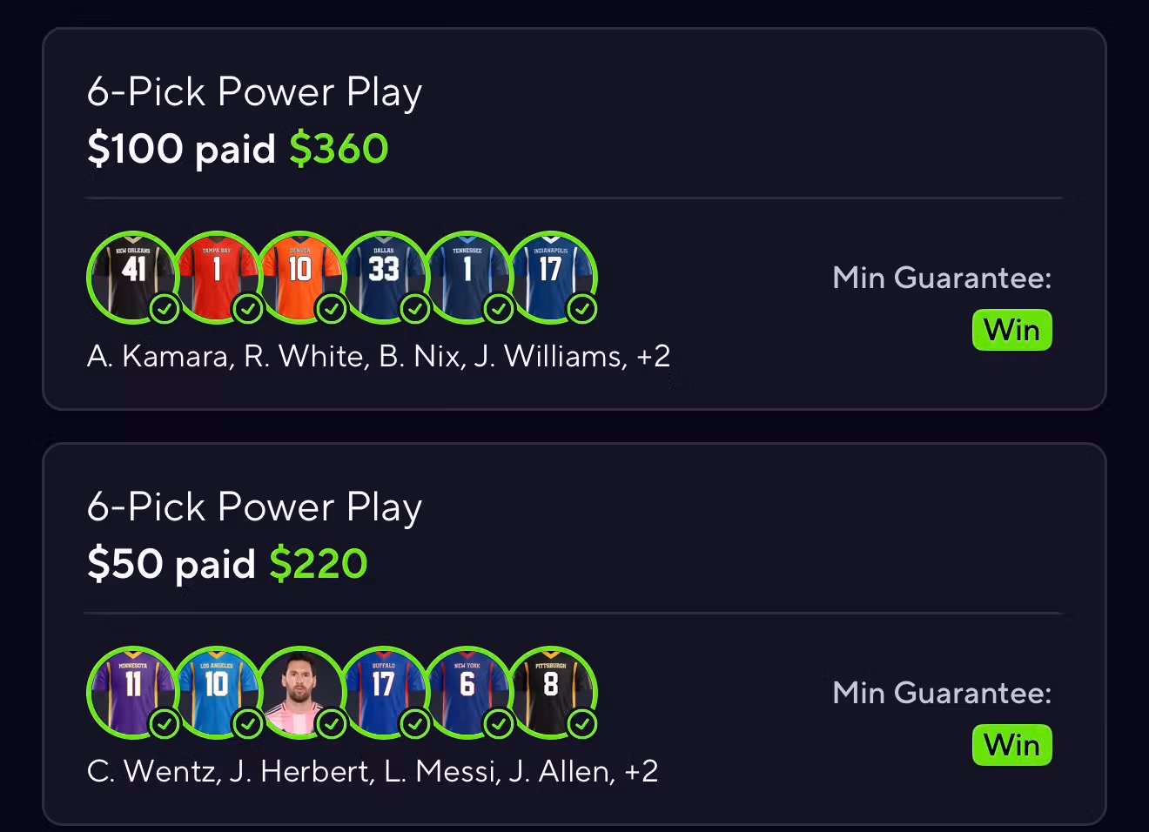Expand the C. Wentz player list
The width and height of the screenshot is (1149, 832).
click(x=373, y=771)
